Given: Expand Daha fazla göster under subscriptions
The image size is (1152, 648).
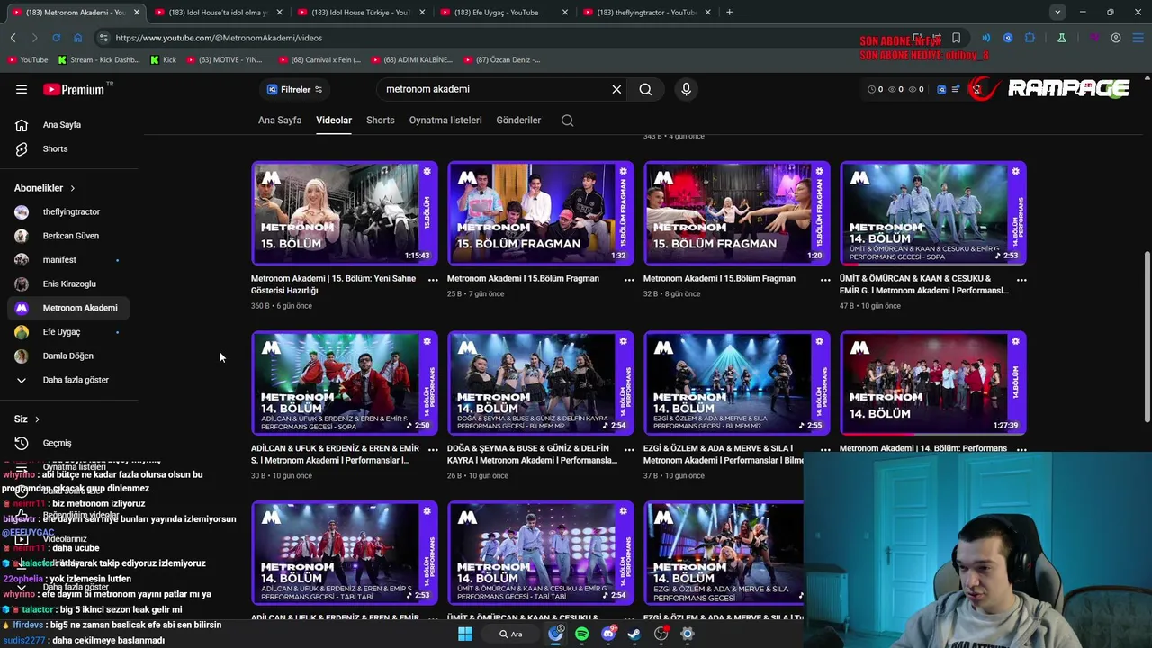Looking at the screenshot, I should pyautogui.click(x=68, y=380).
